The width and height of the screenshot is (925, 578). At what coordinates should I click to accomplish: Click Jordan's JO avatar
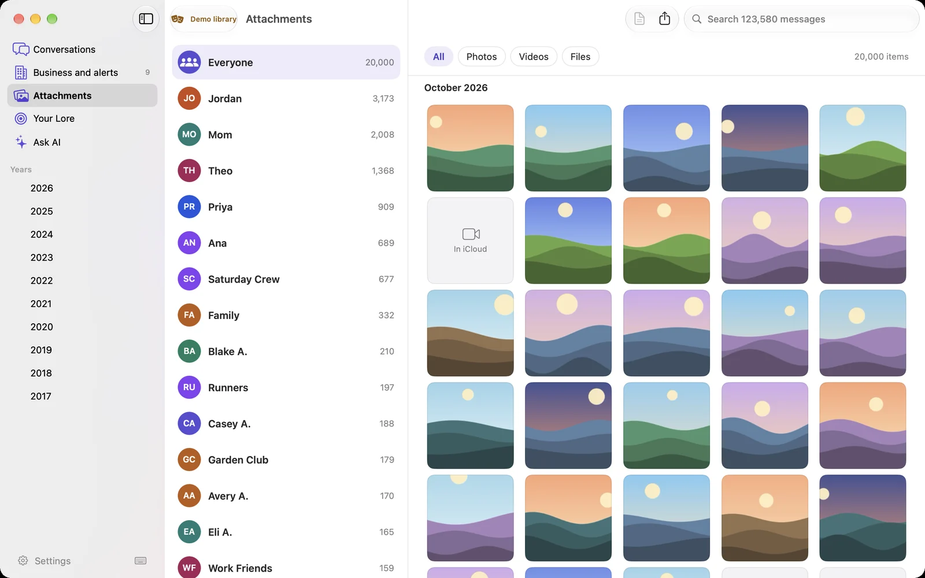point(189,98)
